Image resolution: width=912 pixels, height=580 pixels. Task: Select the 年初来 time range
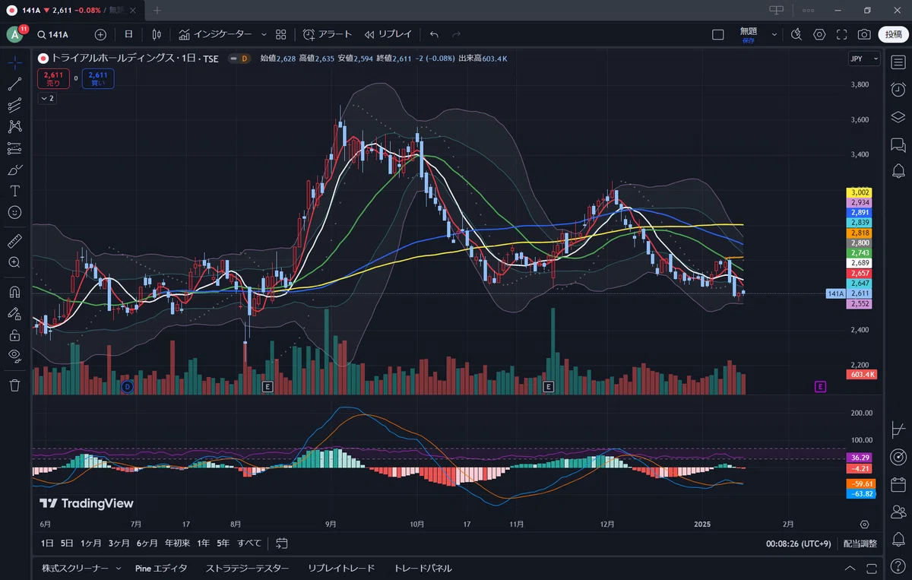coord(178,544)
